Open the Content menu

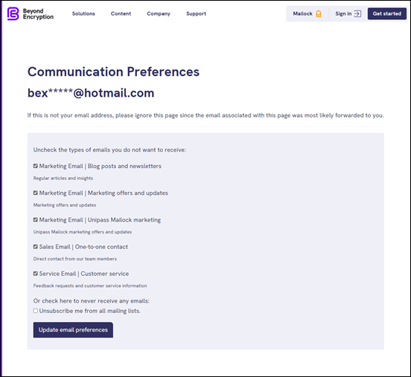point(121,13)
